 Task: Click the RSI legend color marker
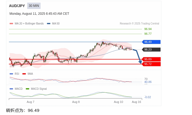(11, 74)
